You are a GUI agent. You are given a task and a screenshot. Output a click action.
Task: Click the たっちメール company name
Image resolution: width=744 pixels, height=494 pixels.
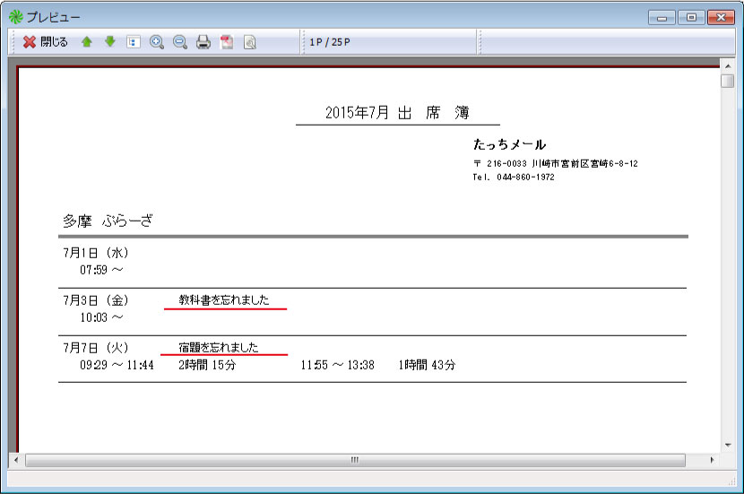[510, 144]
